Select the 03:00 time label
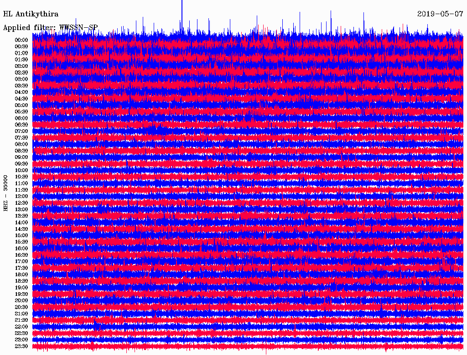 click(21, 79)
